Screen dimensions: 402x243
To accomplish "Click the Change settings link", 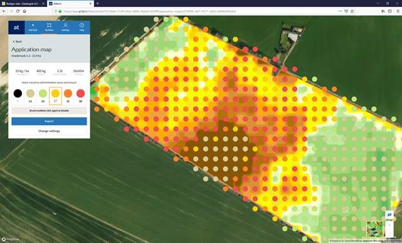I will click(x=49, y=131).
